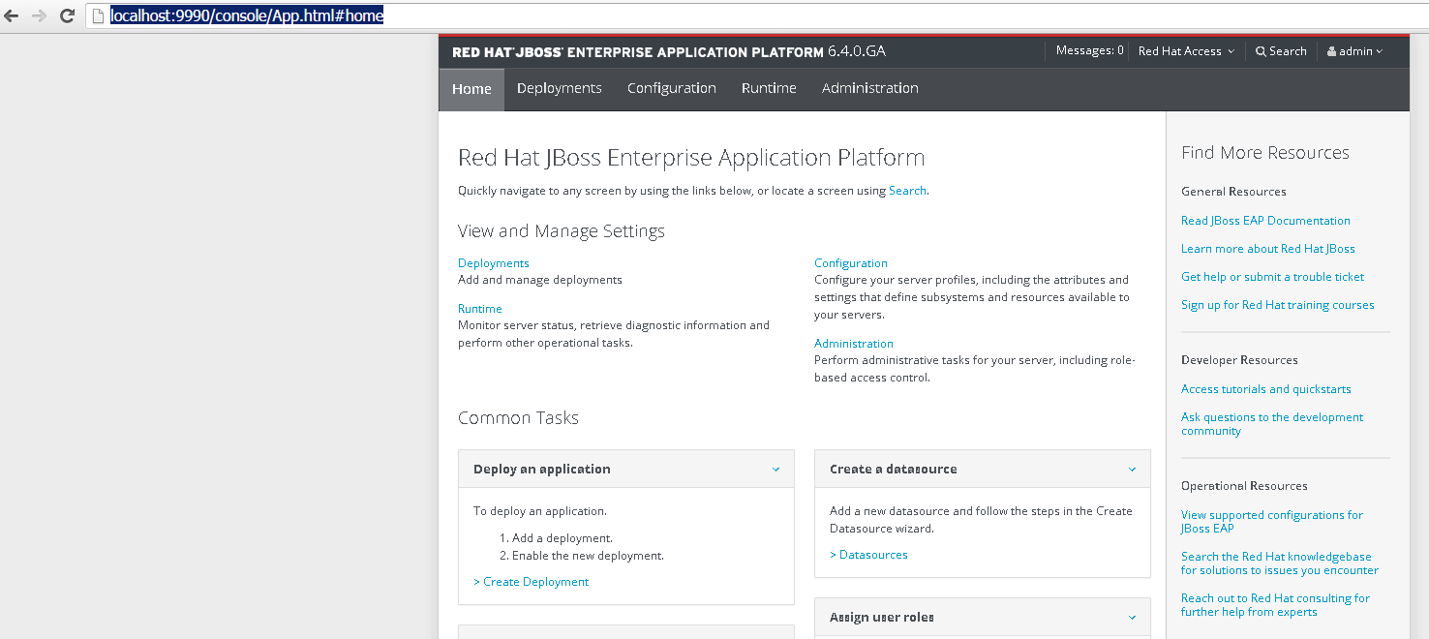Collapse the Assign user roles panel
Screen dimensions: 1429x639
point(1132,618)
